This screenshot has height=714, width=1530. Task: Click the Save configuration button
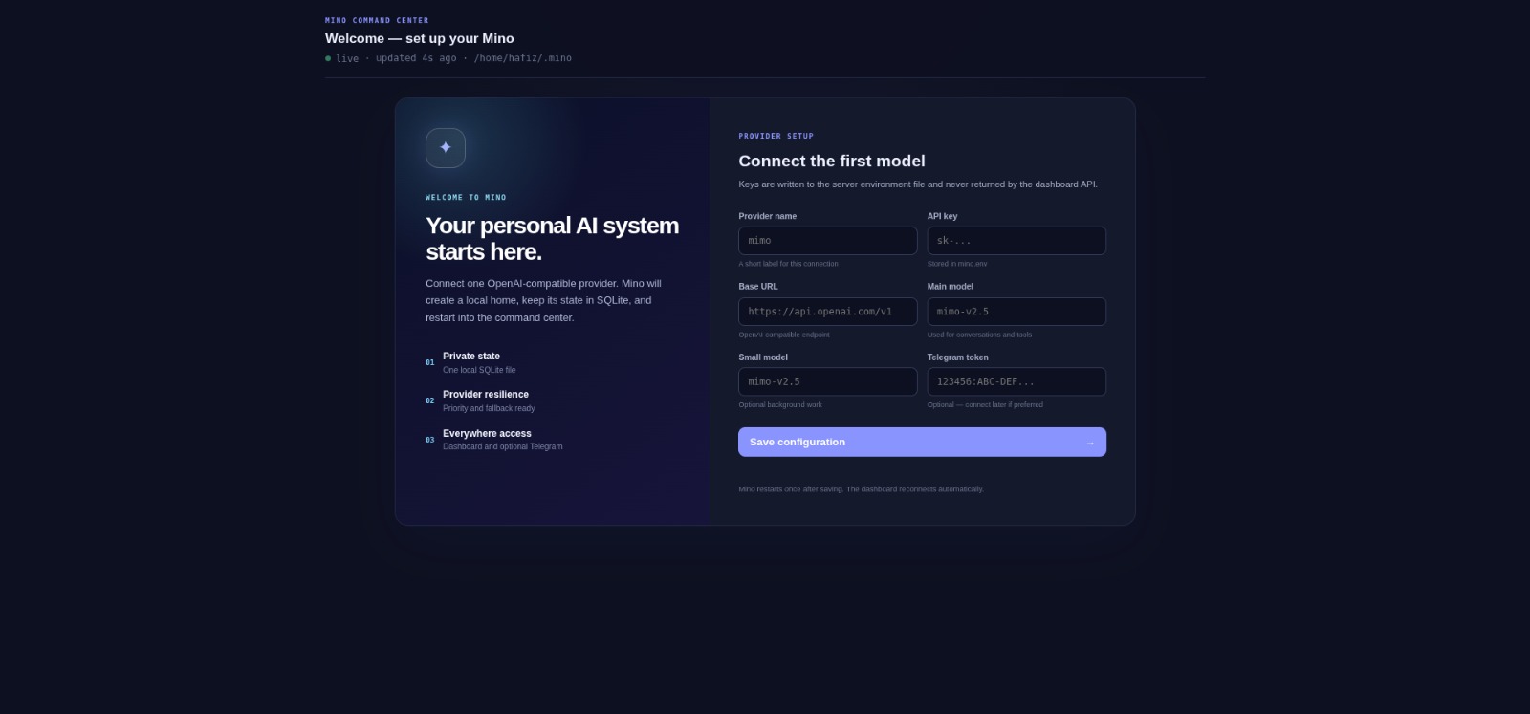point(922,442)
